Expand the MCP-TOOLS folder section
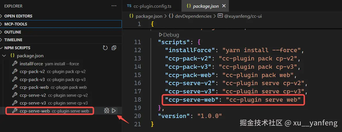Screen dimensions: 342x132 (x=61, y=24)
